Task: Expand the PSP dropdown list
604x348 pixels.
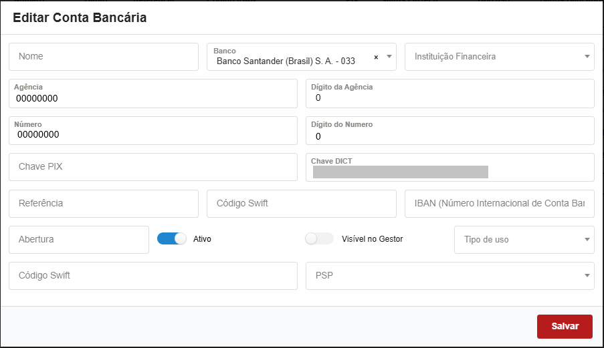Action: click(x=587, y=275)
